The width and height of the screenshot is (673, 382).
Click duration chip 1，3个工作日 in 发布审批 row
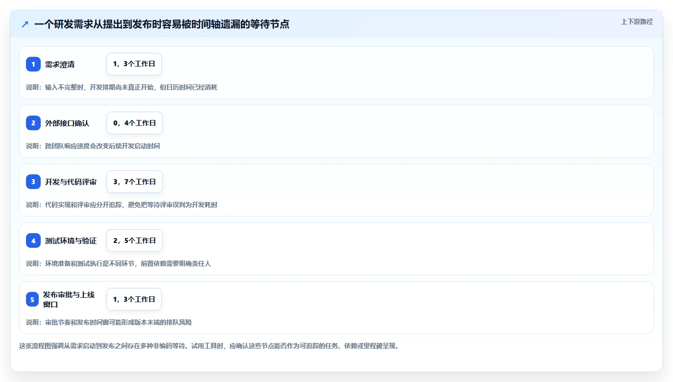click(x=134, y=299)
